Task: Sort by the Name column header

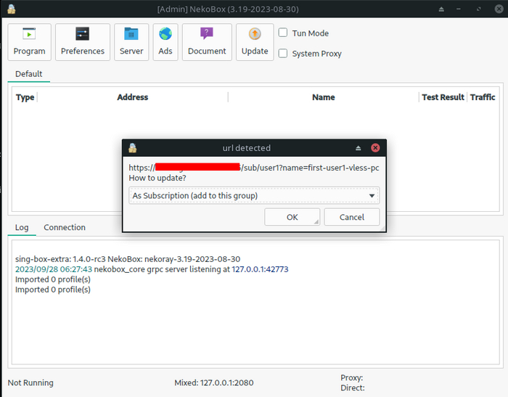Action: pyautogui.click(x=324, y=97)
